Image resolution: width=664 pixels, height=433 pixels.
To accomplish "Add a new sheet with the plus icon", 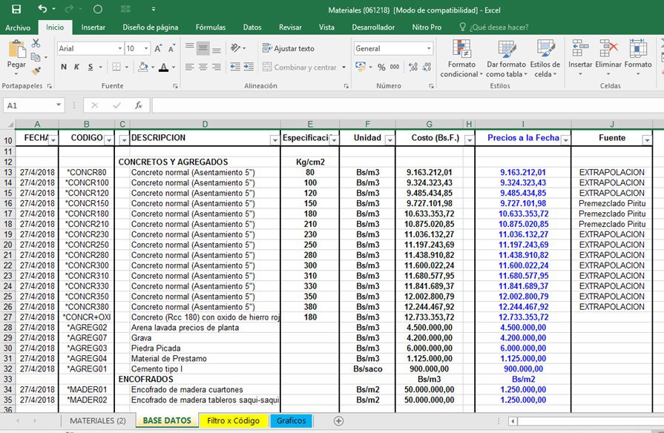I will coord(338,420).
